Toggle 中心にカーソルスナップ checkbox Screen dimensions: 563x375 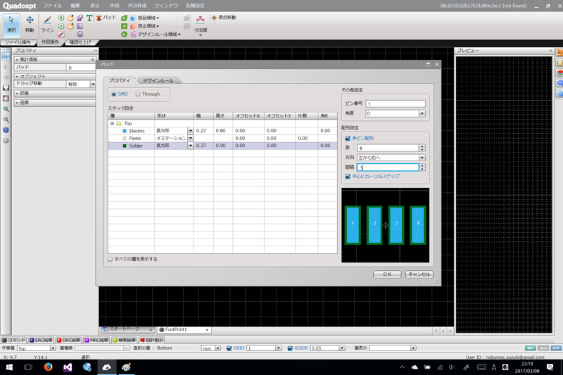click(x=348, y=177)
